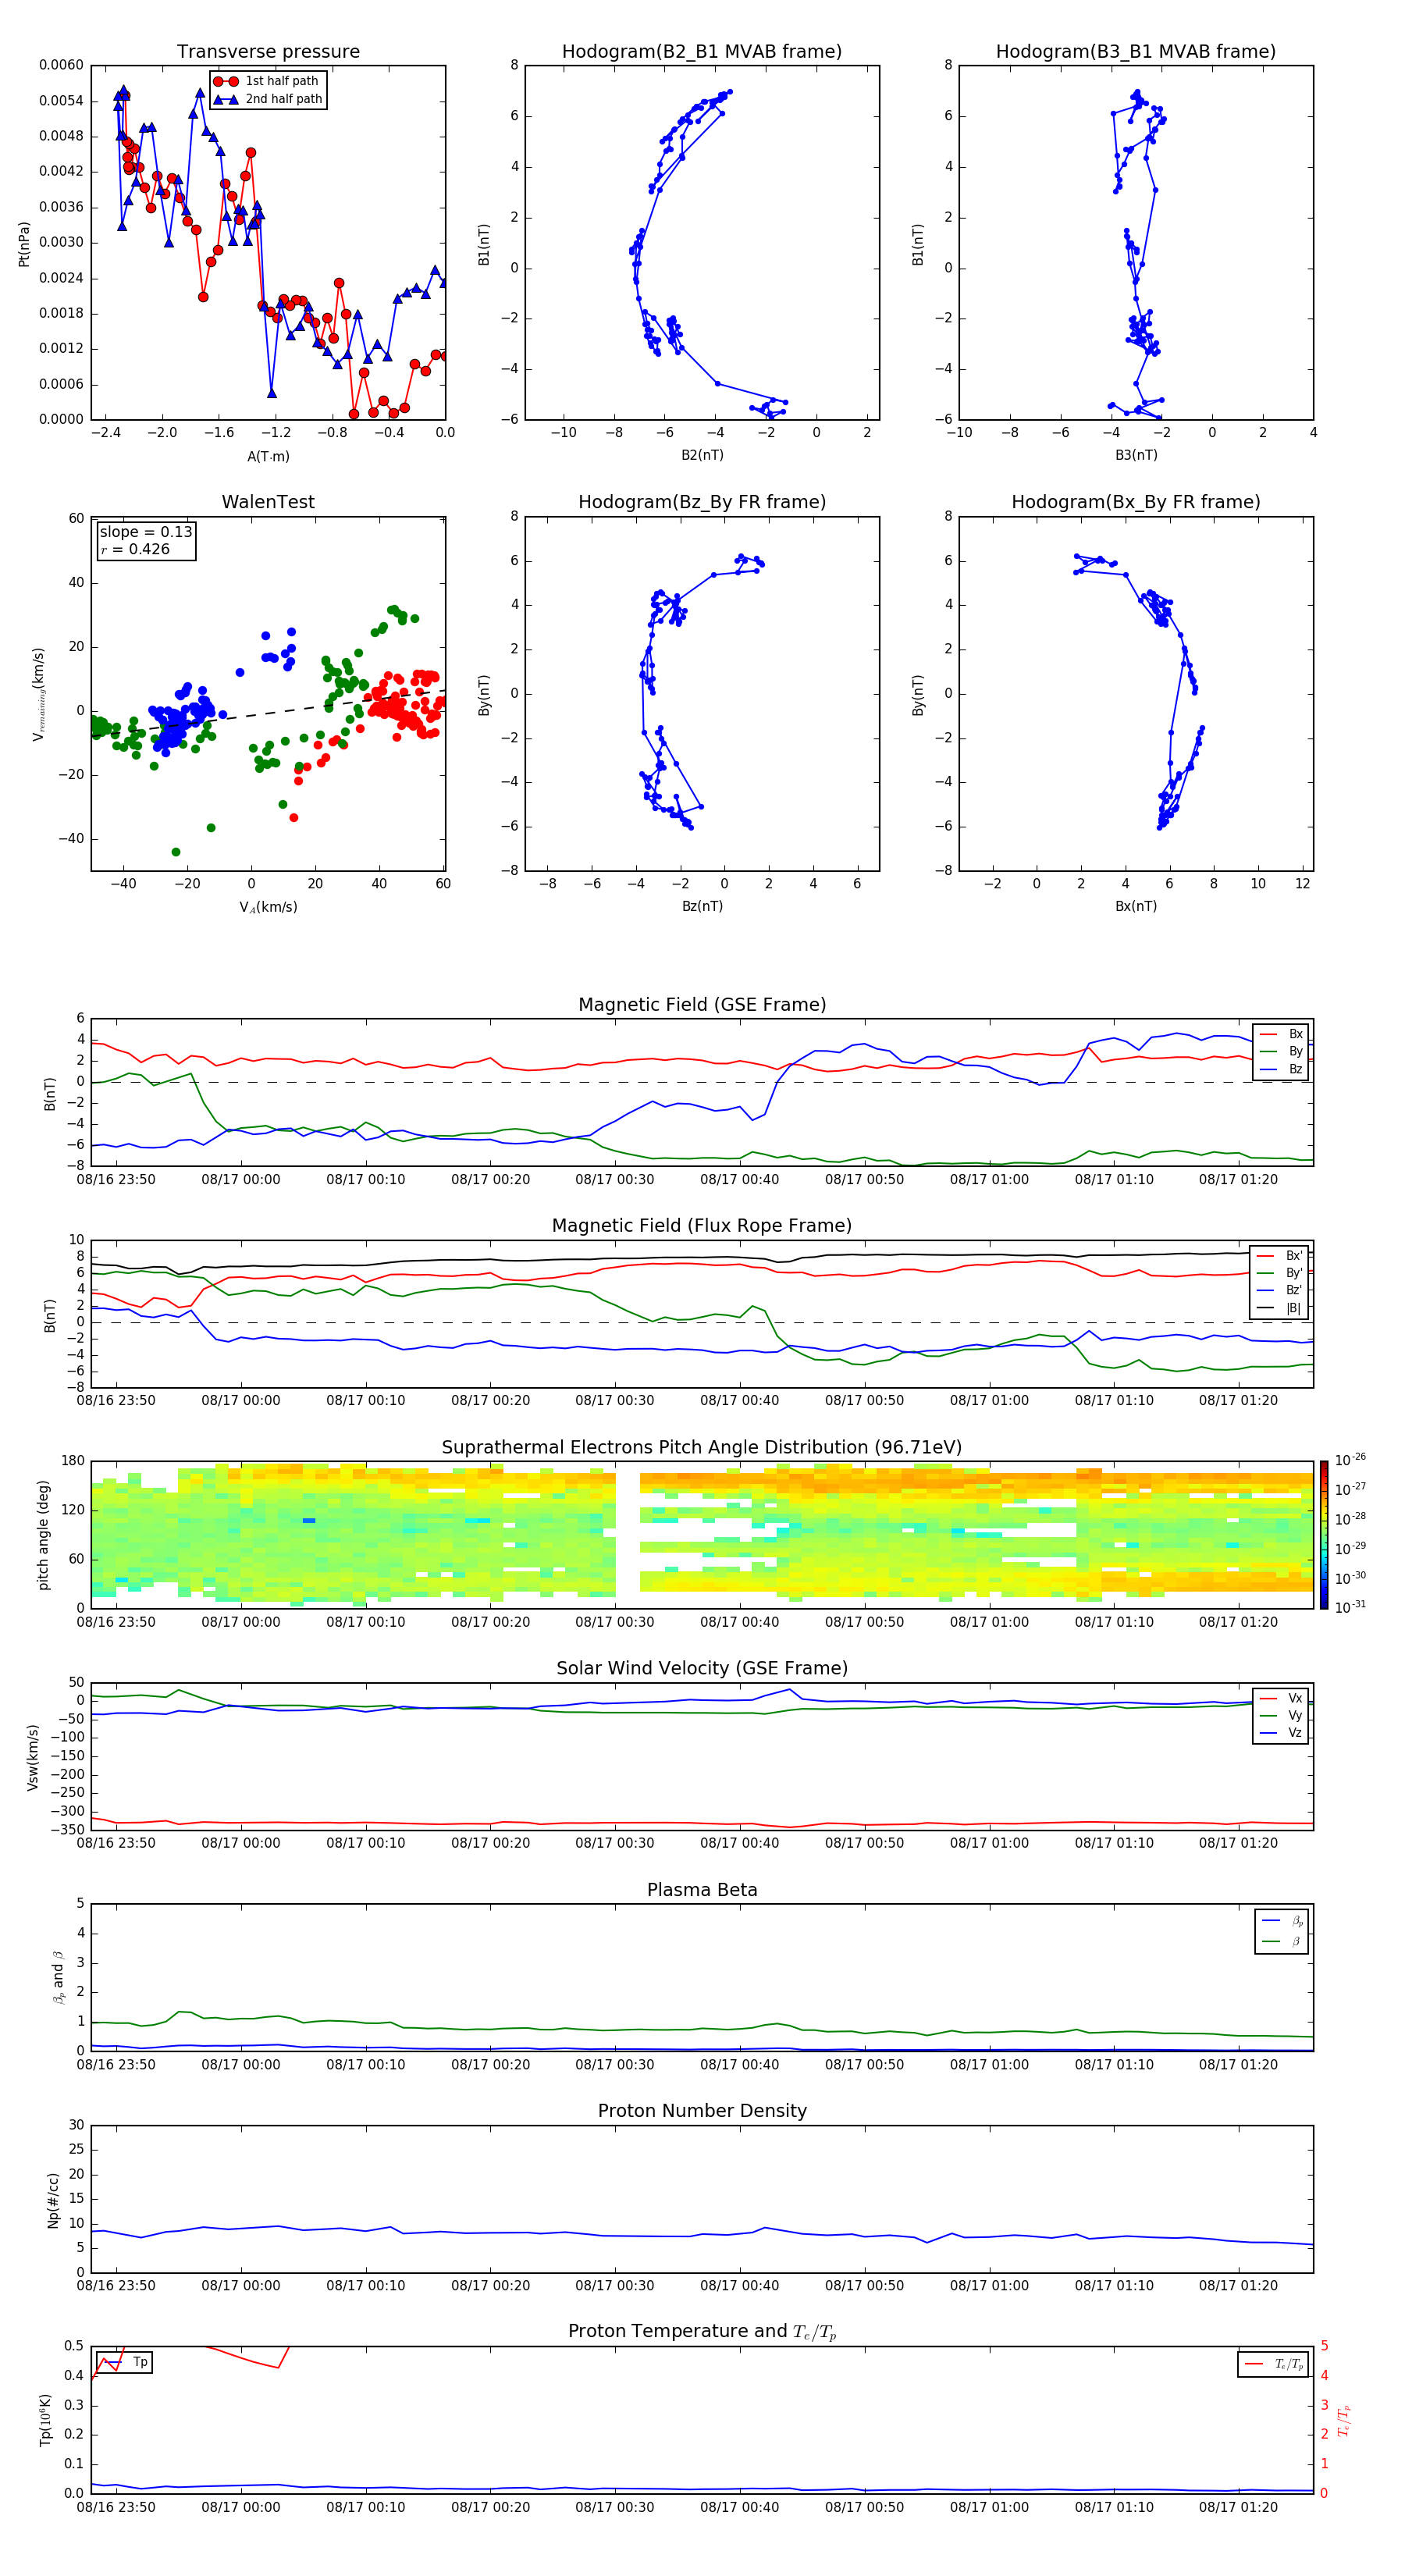The width and height of the screenshot is (1405, 2576).
Task: Click '08/16 23:50' tick under proton temperature
Action: [x=116, y=2507]
